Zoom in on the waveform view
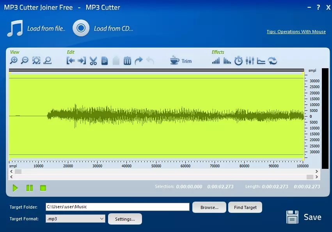Viewport: 332px width, 232px height. (x=14, y=60)
